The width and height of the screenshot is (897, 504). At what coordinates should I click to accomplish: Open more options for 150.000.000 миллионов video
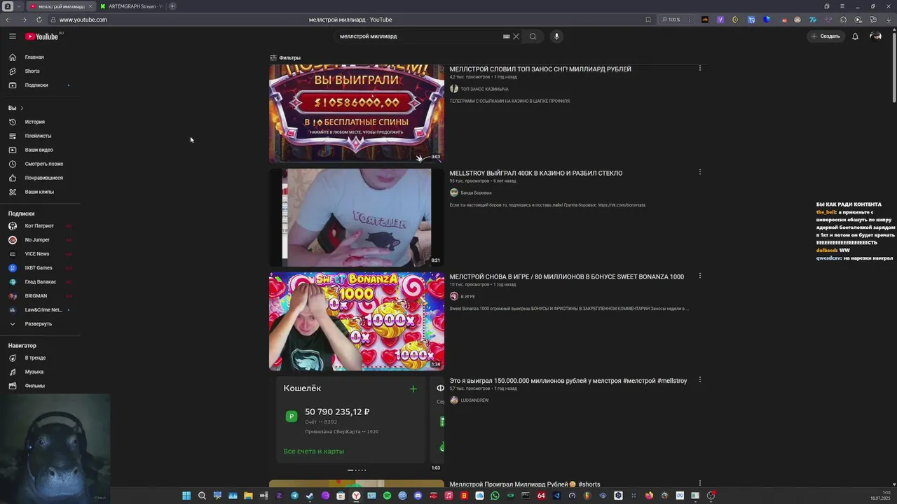coord(699,380)
